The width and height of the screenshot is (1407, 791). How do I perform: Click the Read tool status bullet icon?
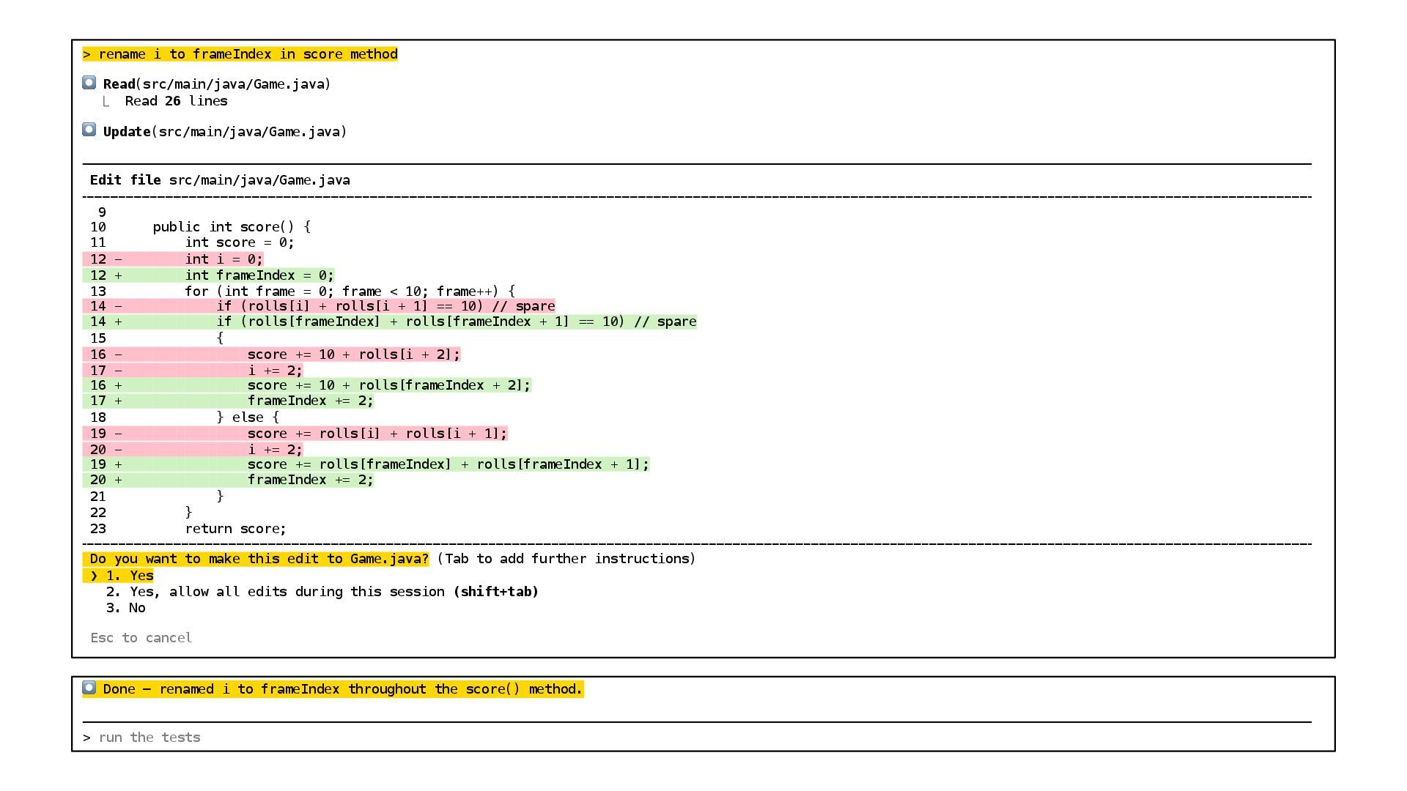coord(89,83)
